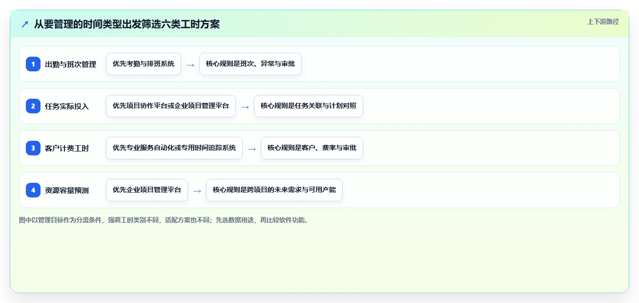This screenshot has width=639, height=303.
Task: Click the number 1 badge
Action: [x=33, y=64]
